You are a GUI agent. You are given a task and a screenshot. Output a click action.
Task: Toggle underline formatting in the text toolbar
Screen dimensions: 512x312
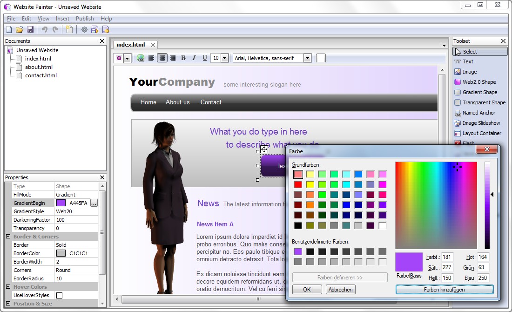[x=204, y=58]
